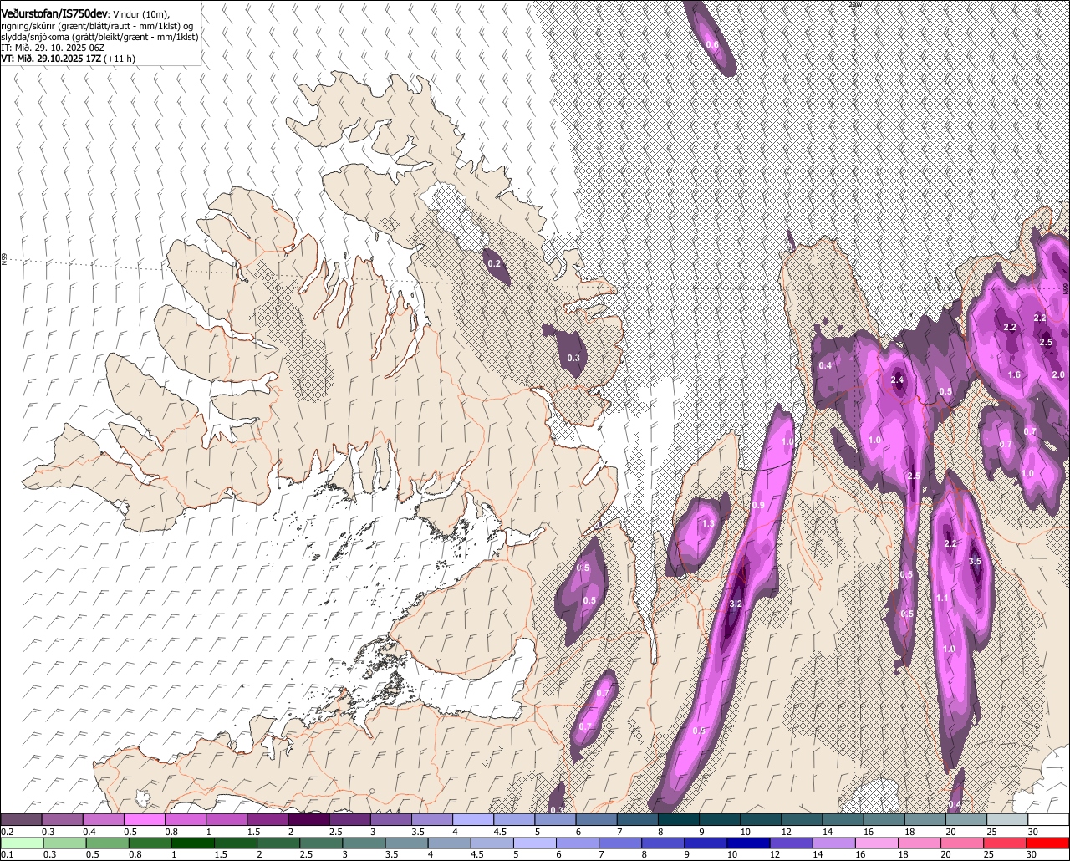
Task: Click the 2.0 precipitation value on the map
Action: click(1057, 374)
